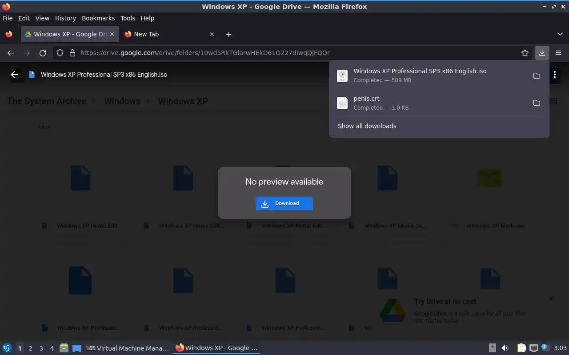The width and height of the screenshot is (569, 355).
Task: Open the clipboard manager tray icon
Action: [x=521, y=348]
